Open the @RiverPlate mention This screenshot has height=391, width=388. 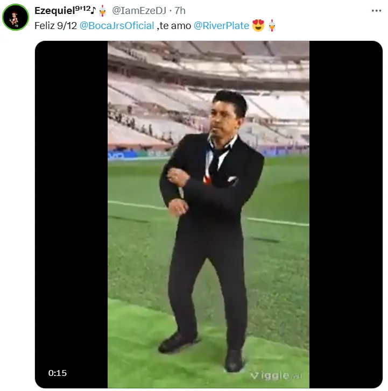tap(222, 25)
